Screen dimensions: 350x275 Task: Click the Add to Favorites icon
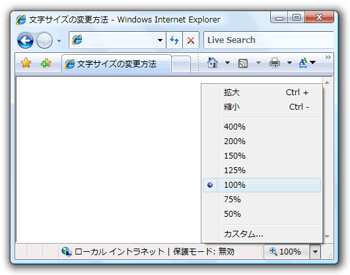pos(46,63)
